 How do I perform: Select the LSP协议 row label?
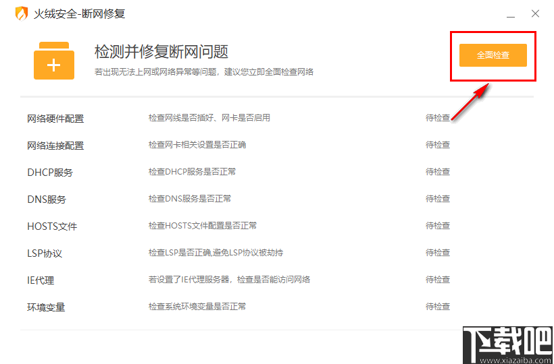[x=45, y=253]
